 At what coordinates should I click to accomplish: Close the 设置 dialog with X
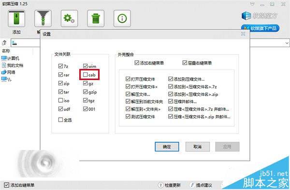[x=243, y=34]
